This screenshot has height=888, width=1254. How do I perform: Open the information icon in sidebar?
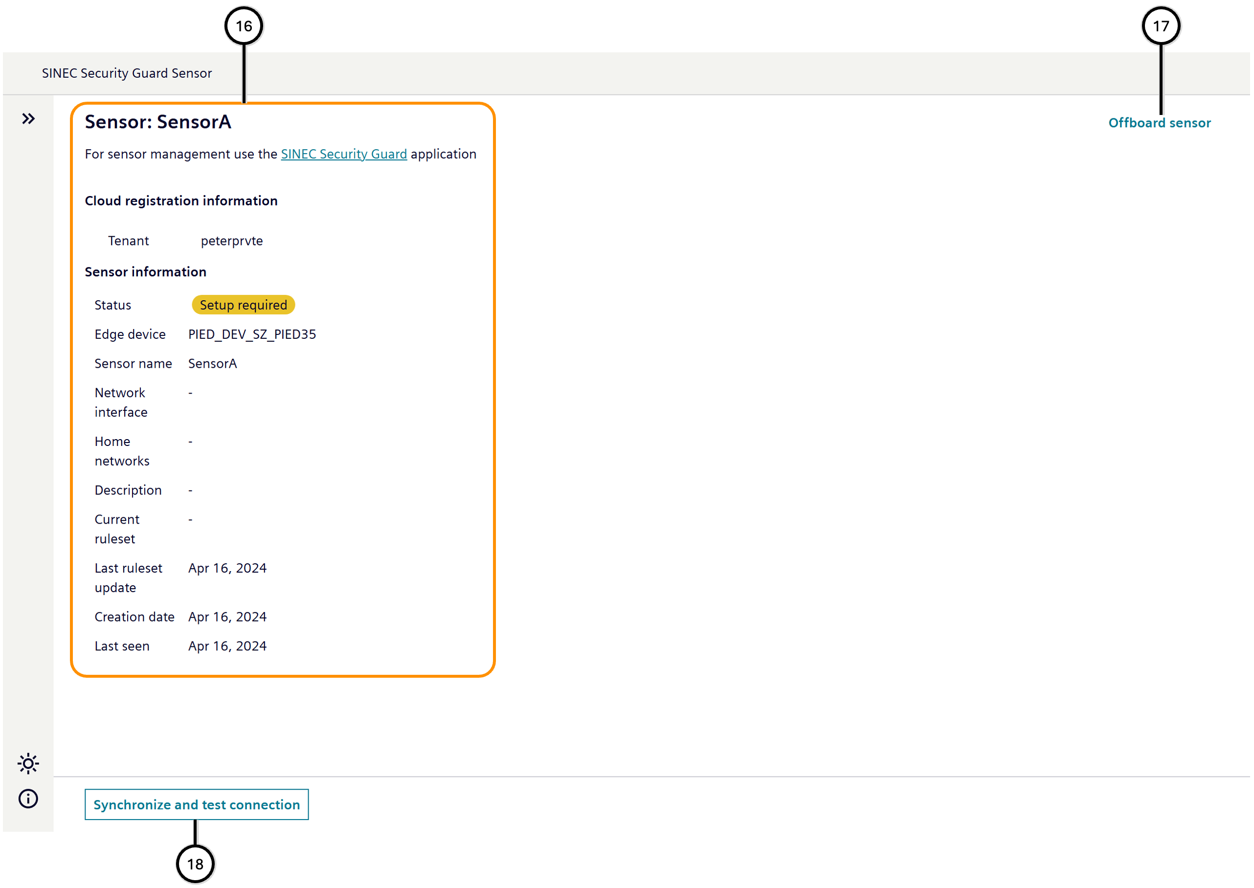[28, 799]
